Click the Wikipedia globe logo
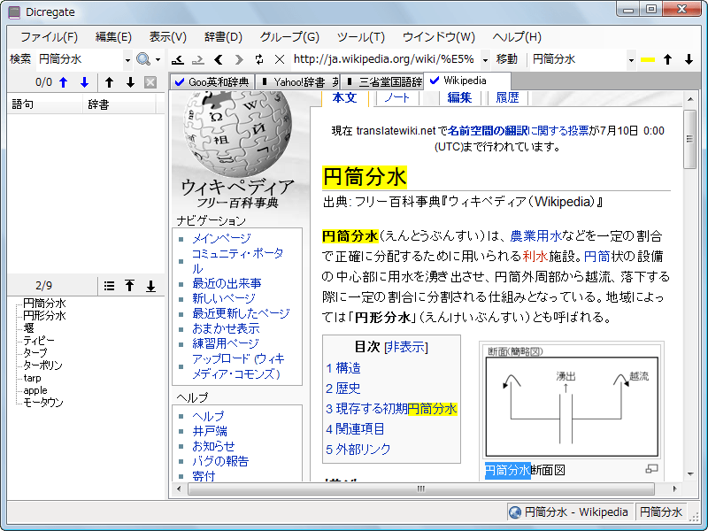Image resolution: width=708 pixels, height=531 pixels. click(237, 134)
